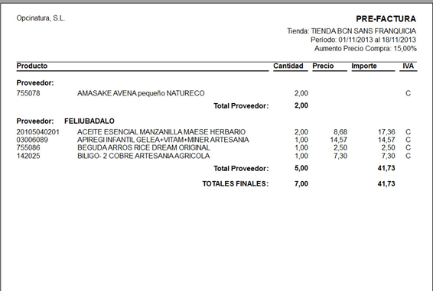The height and width of the screenshot is (291, 433).
Task: Select product code 142025
Action: tap(28, 156)
